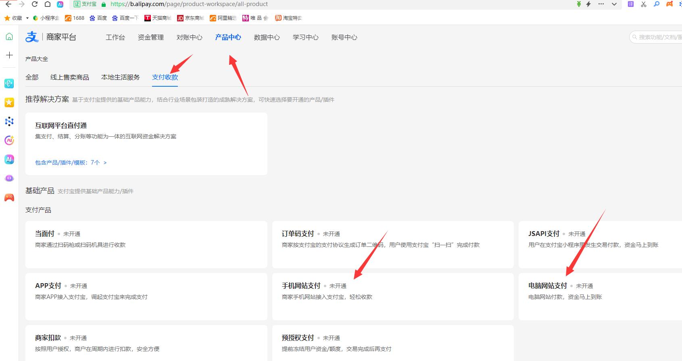Expand the address bar dropdown chevron
Viewport: 682px width, 361px height.
click(614, 4)
